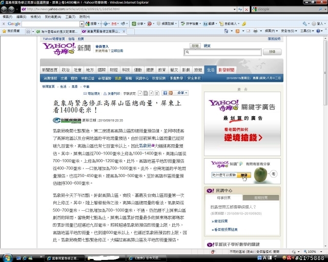328x262 pixels.
Task: Click the orange Plurk share icon beside Facebook
Action: coord(171,93)
